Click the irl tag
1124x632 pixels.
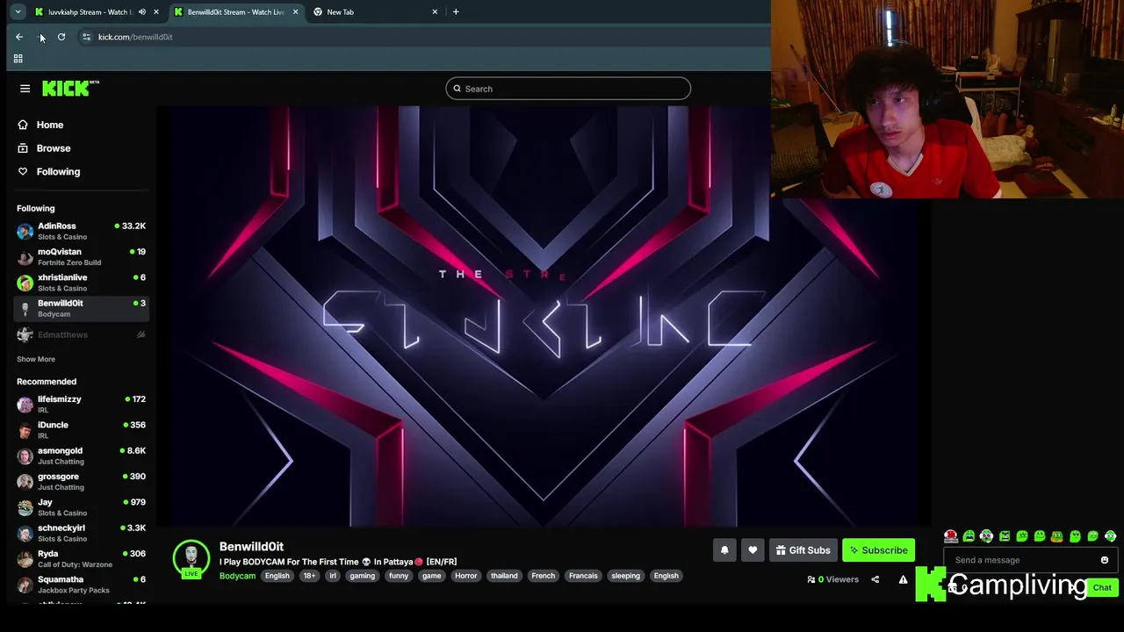coord(333,576)
